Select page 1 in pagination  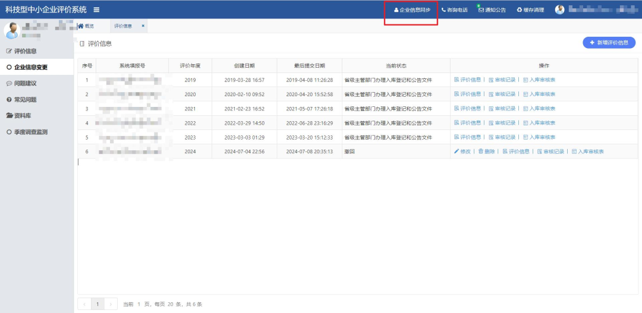(97, 304)
